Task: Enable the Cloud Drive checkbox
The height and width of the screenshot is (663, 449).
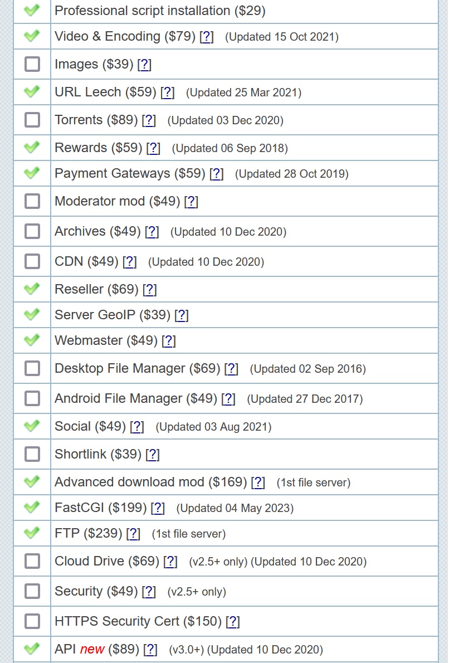Action: pyautogui.click(x=32, y=561)
